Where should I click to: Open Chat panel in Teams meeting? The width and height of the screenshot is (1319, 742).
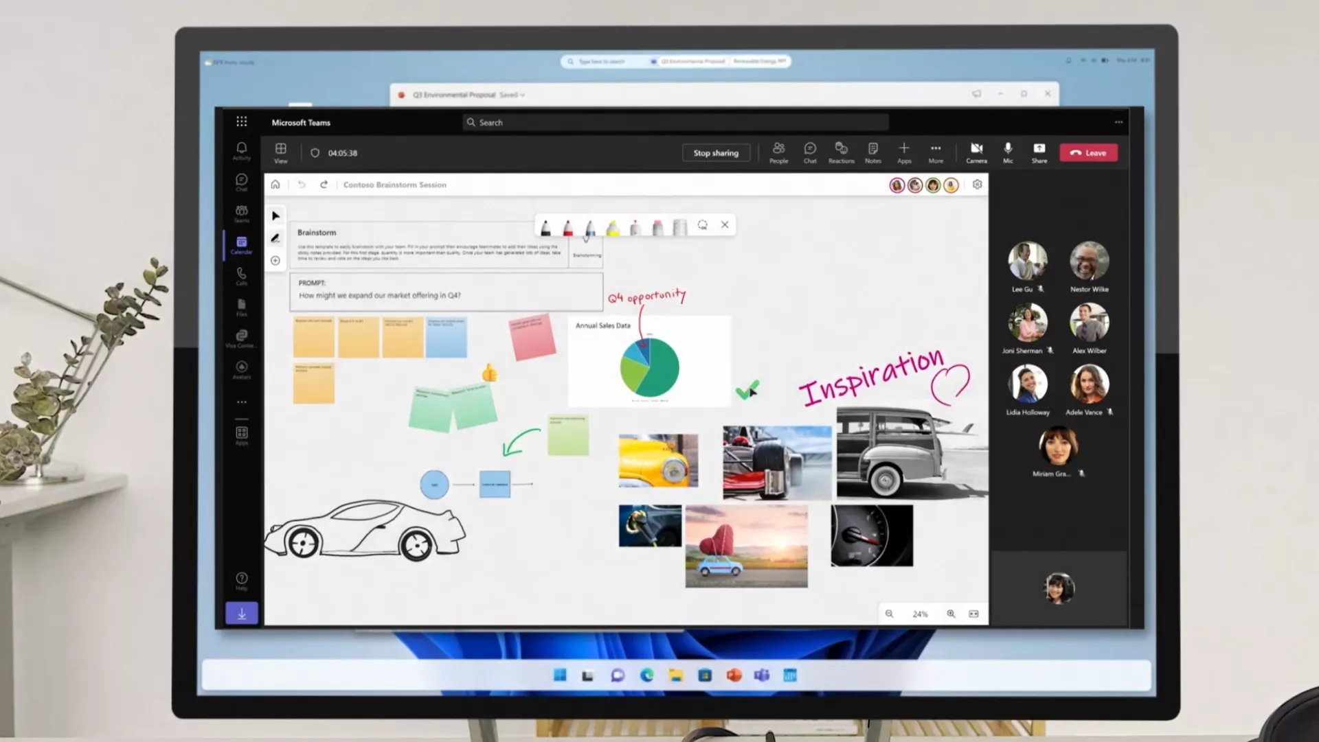809,152
